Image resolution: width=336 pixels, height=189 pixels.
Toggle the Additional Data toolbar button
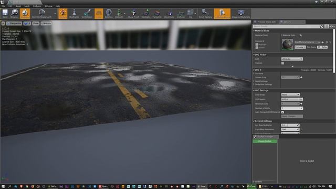coord(222,14)
